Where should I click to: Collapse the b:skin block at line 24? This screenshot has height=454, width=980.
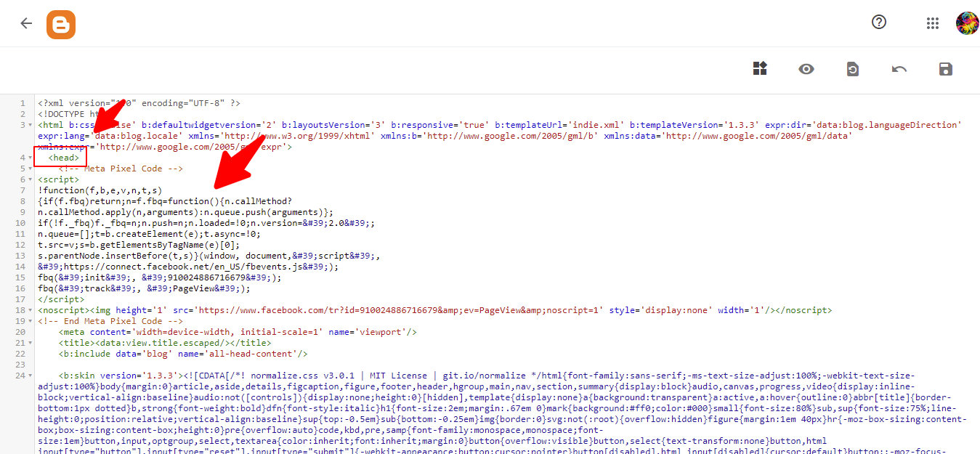[x=30, y=376]
